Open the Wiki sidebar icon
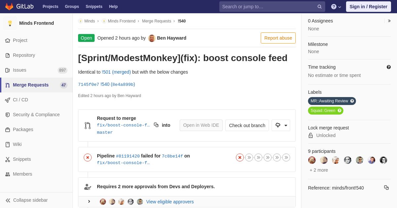Viewport: 397px width, 208px height. (8, 144)
